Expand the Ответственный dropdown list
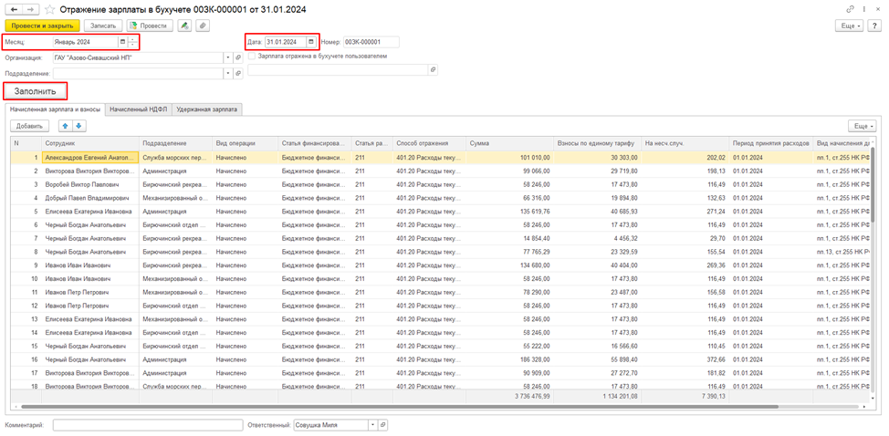Viewport: 889px width, 436px height. [x=372, y=425]
